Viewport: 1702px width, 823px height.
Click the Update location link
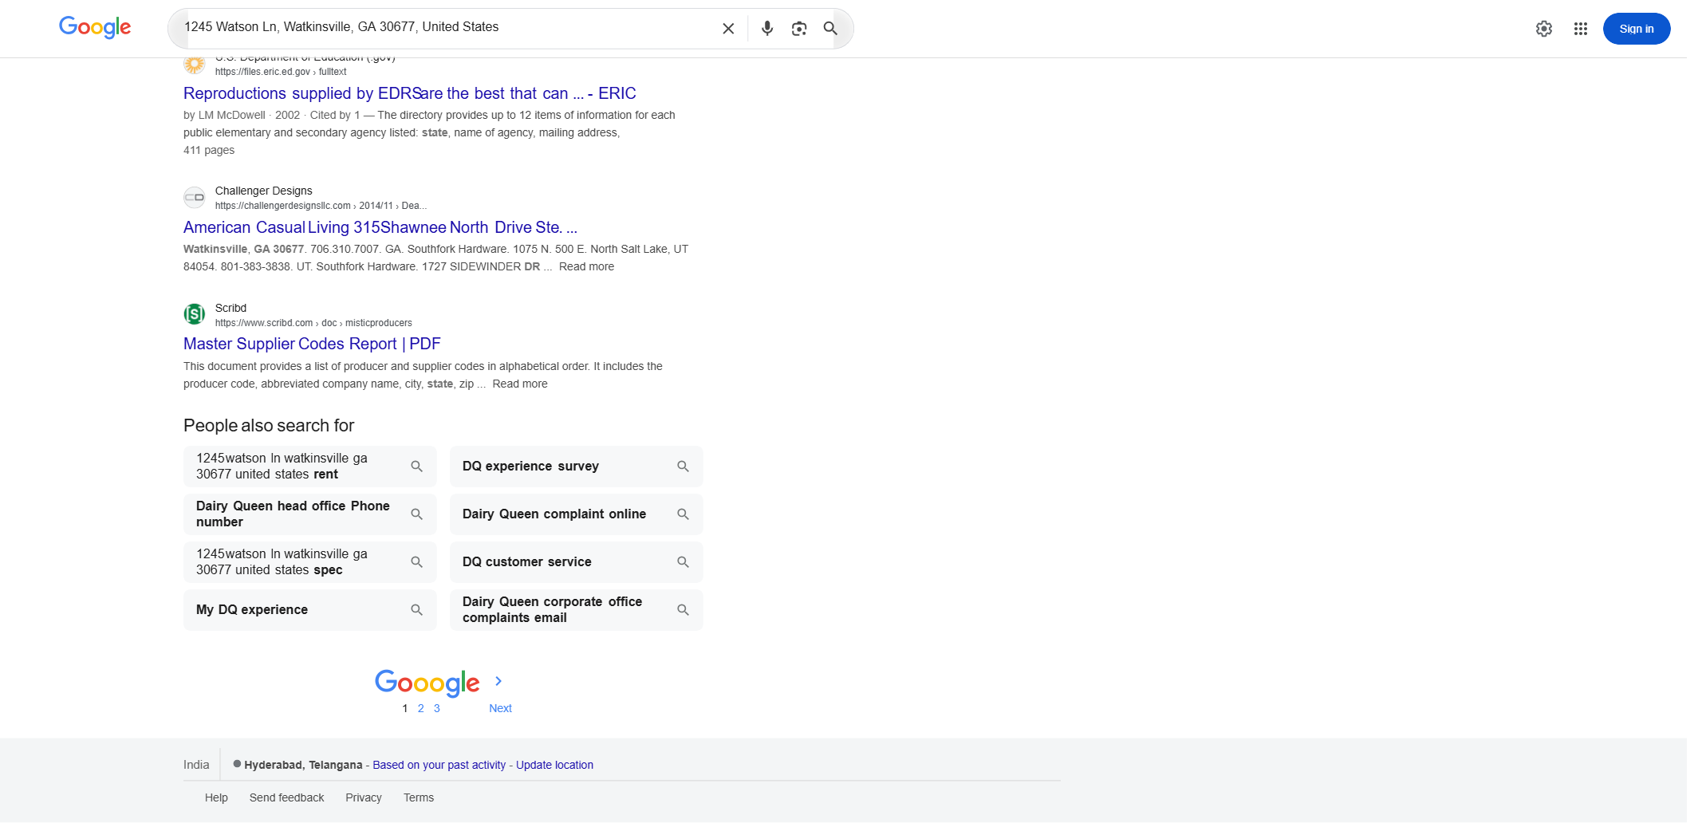pos(554,765)
